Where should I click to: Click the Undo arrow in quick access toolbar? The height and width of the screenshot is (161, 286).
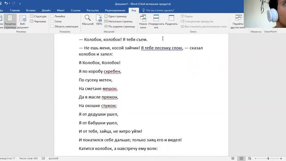[x=6, y=3]
